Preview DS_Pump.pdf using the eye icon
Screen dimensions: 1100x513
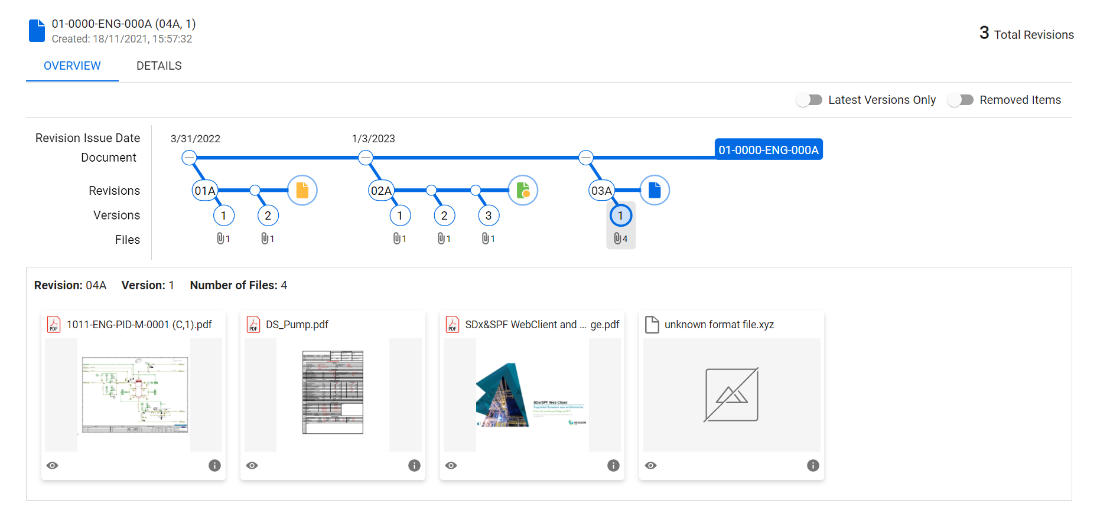click(x=252, y=465)
